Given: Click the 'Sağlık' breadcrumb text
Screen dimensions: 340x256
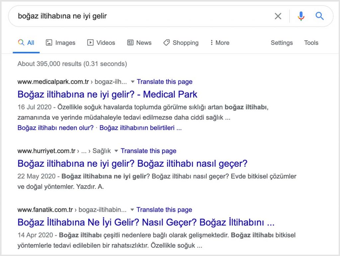Looking at the screenshot, I should click(x=102, y=151).
